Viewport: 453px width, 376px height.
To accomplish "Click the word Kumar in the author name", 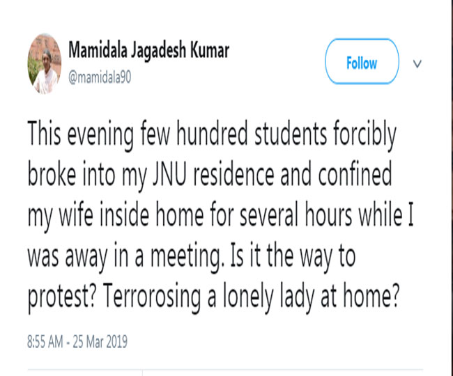I will tap(210, 50).
